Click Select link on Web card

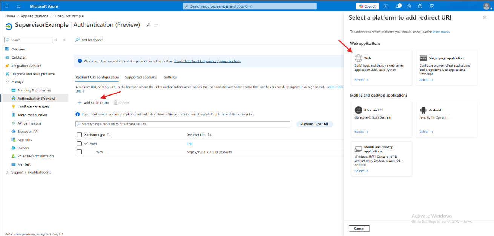click(361, 80)
